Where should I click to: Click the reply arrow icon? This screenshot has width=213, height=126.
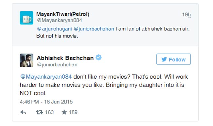23,112
